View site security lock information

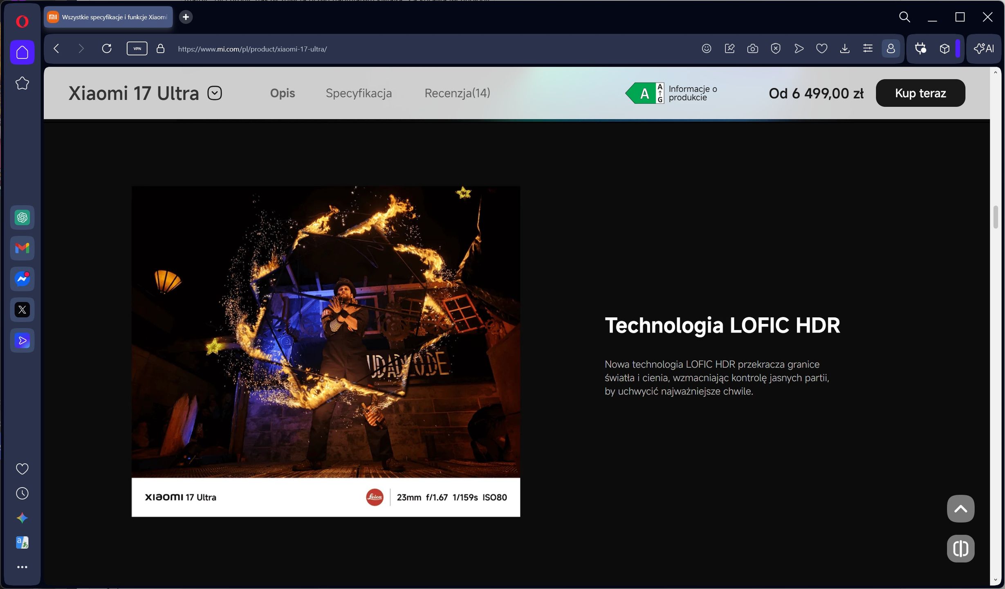point(161,49)
